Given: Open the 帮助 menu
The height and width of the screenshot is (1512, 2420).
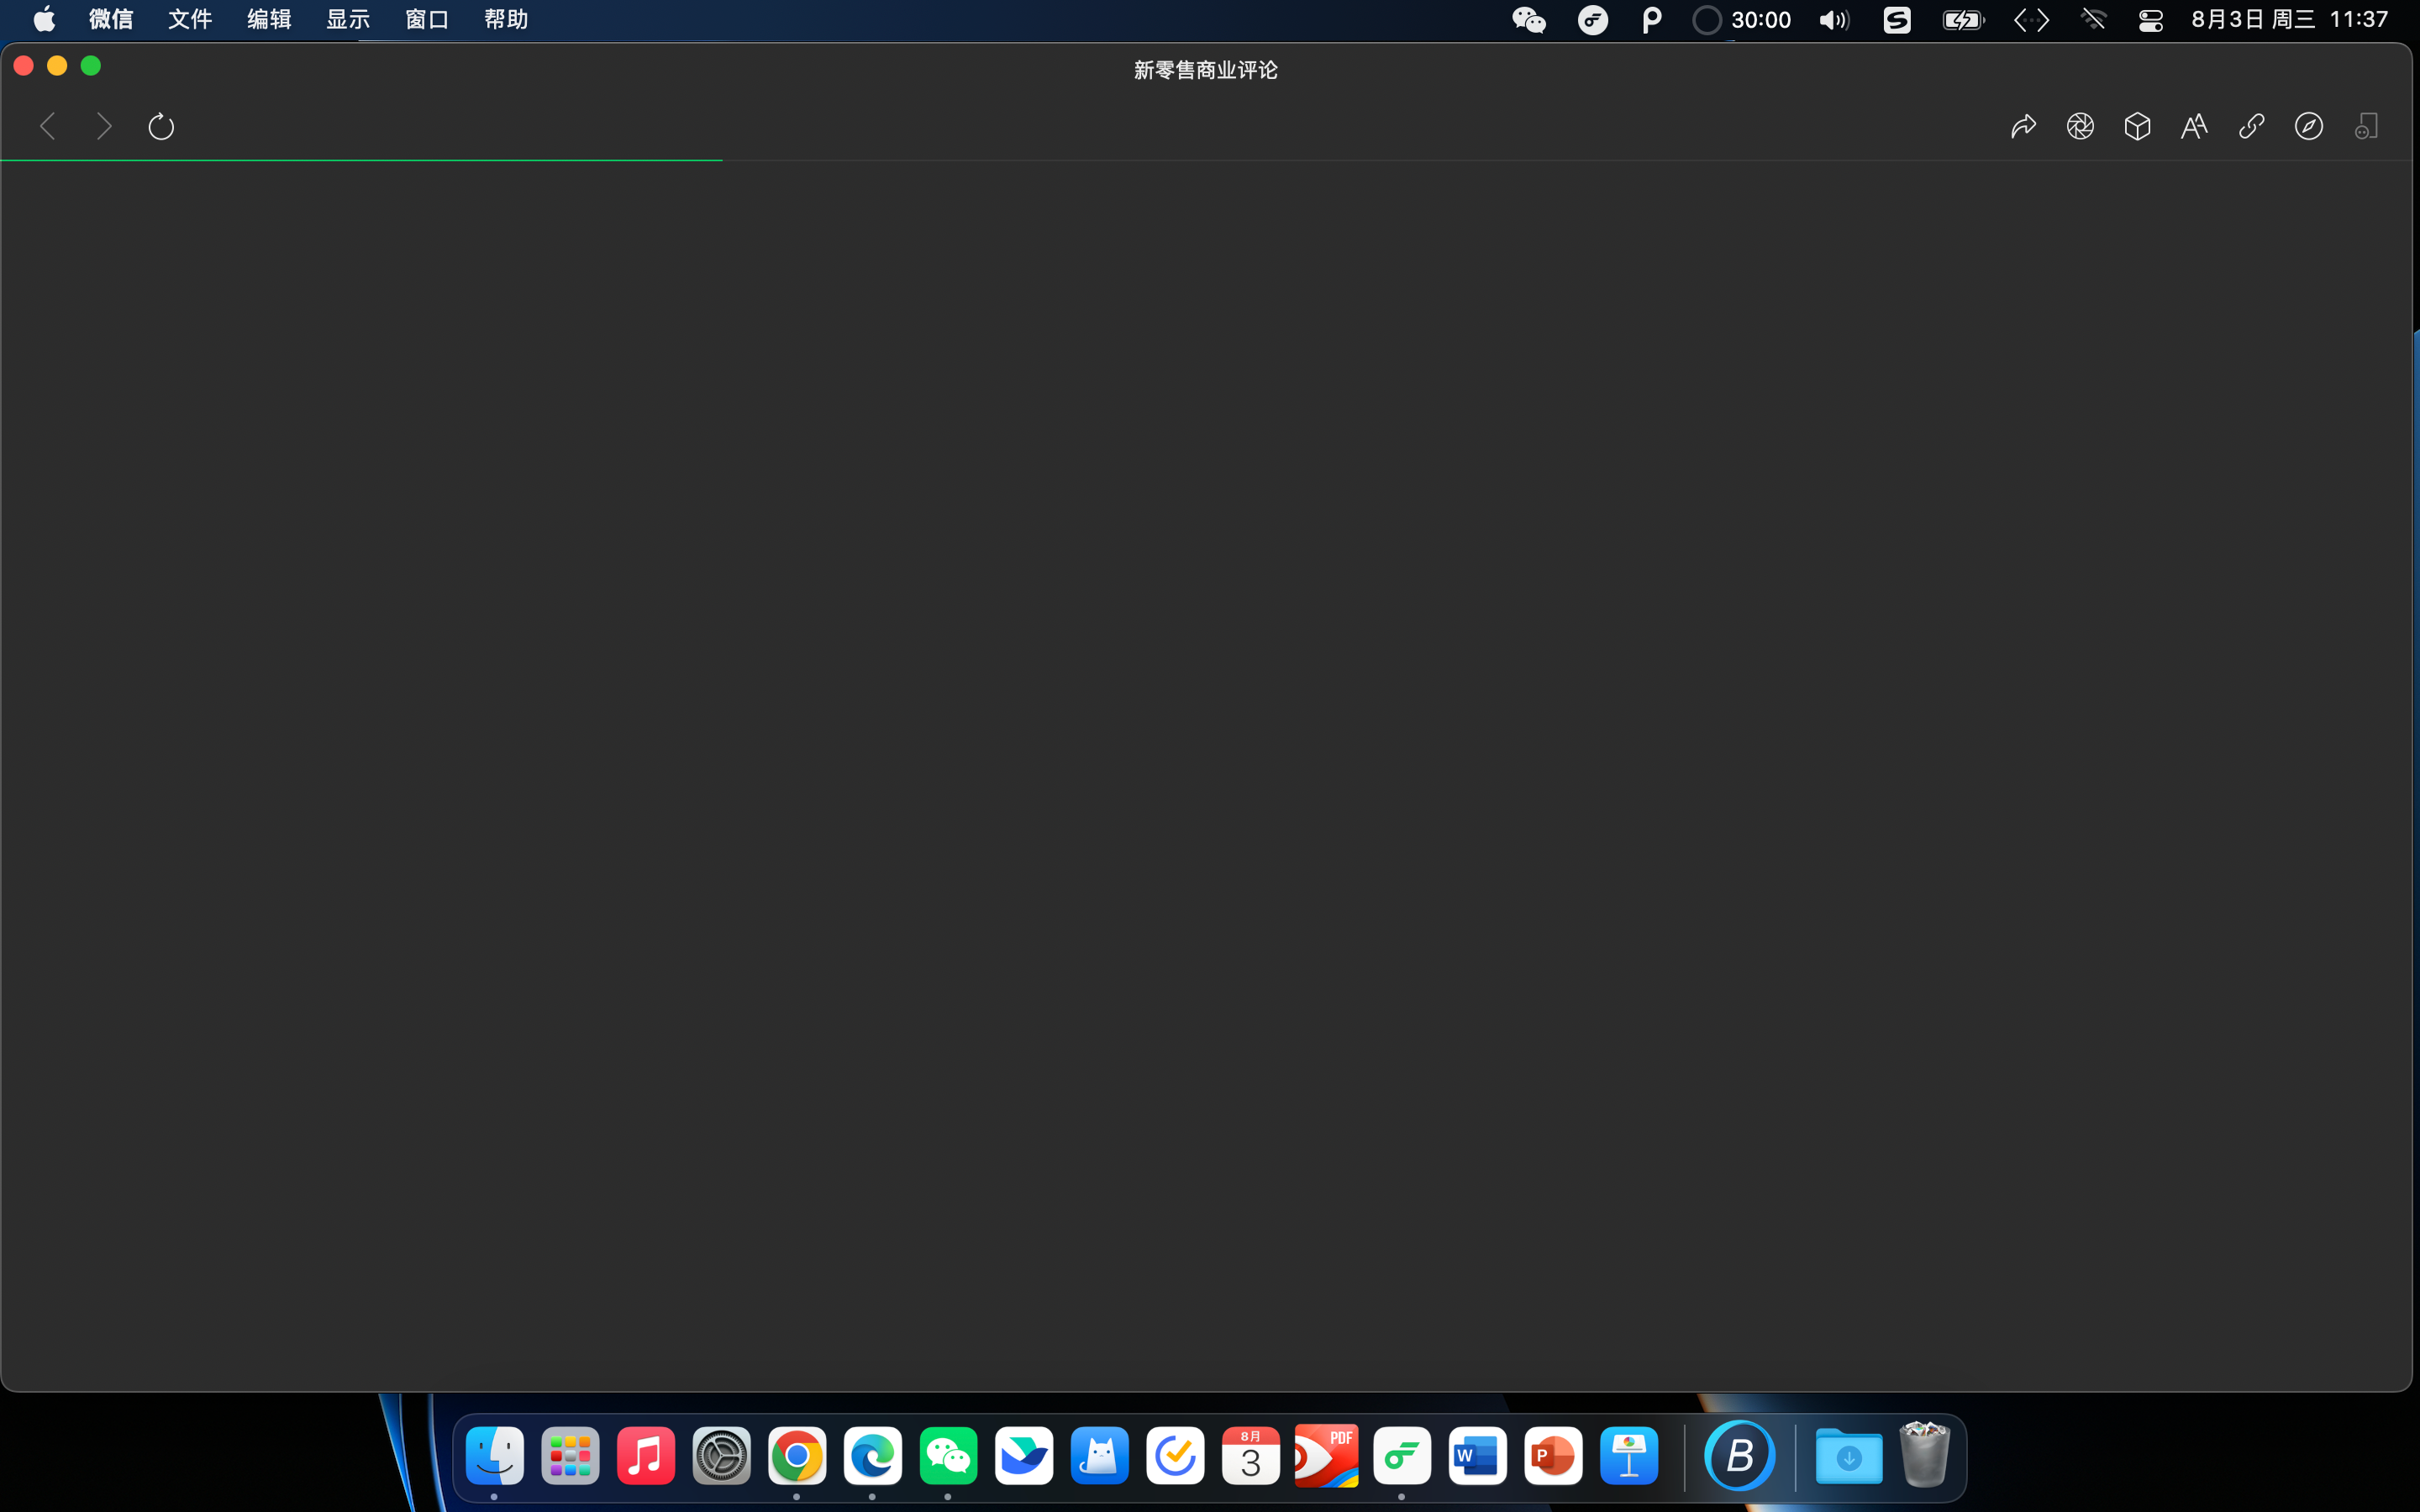Looking at the screenshot, I should [x=506, y=20].
